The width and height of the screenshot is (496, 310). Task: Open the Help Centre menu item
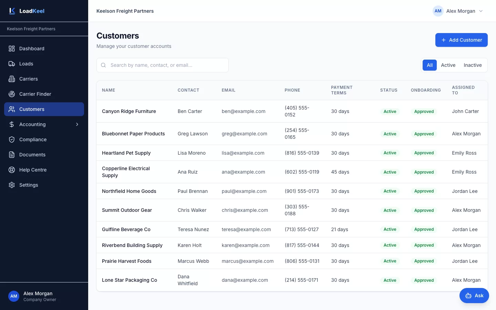point(44,170)
